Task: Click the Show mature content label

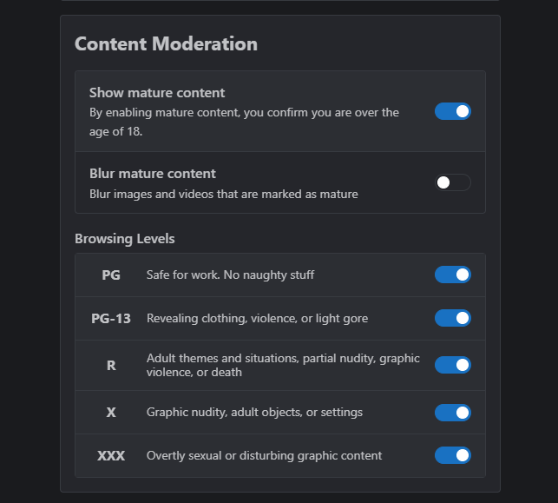Action: click(157, 93)
